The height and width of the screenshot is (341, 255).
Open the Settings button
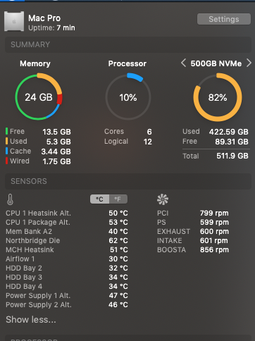224,19
